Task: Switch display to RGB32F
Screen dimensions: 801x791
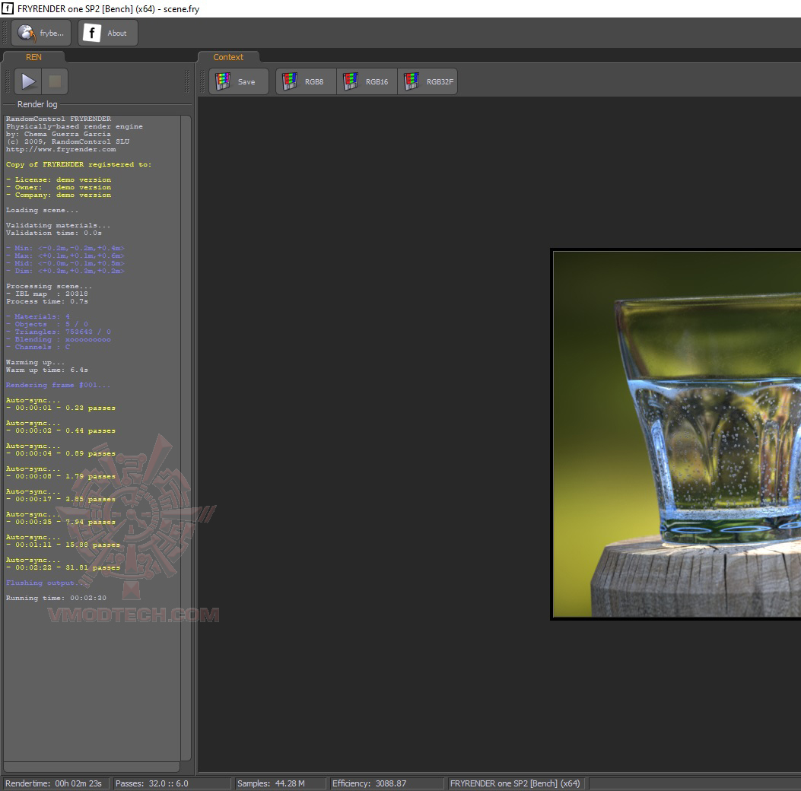Action: pyautogui.click(x=428, y=81)
